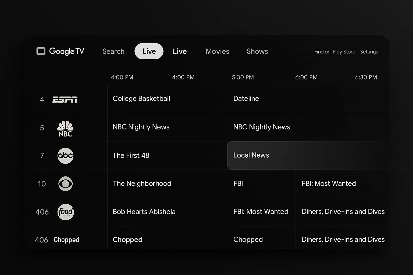Click the 5:30 PM time header
The image size is (413, 275).
(x=243, y=77)
